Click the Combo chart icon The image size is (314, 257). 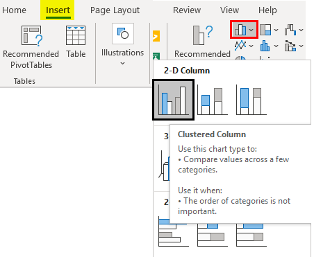(x=290, y=46)
